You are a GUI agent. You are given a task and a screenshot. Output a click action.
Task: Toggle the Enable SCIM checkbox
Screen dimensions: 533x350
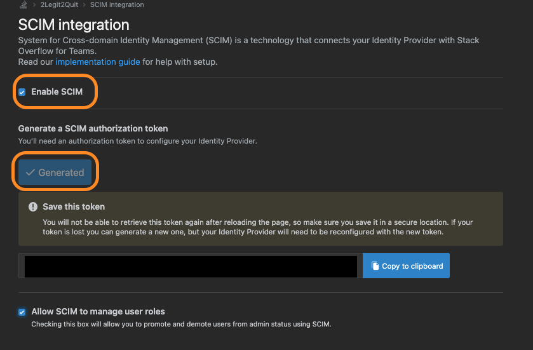(22, 92)
